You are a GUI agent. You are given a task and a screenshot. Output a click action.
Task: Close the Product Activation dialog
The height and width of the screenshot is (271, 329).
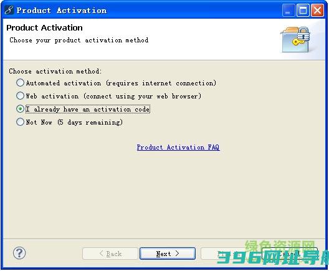317,10
